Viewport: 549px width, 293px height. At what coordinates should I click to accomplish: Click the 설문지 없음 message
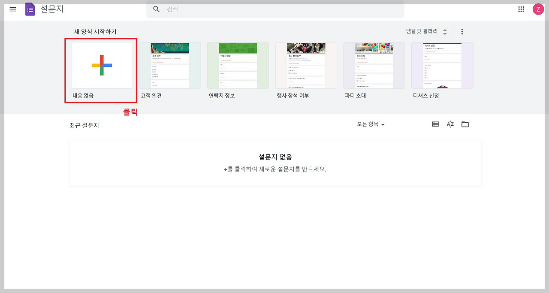275,157
